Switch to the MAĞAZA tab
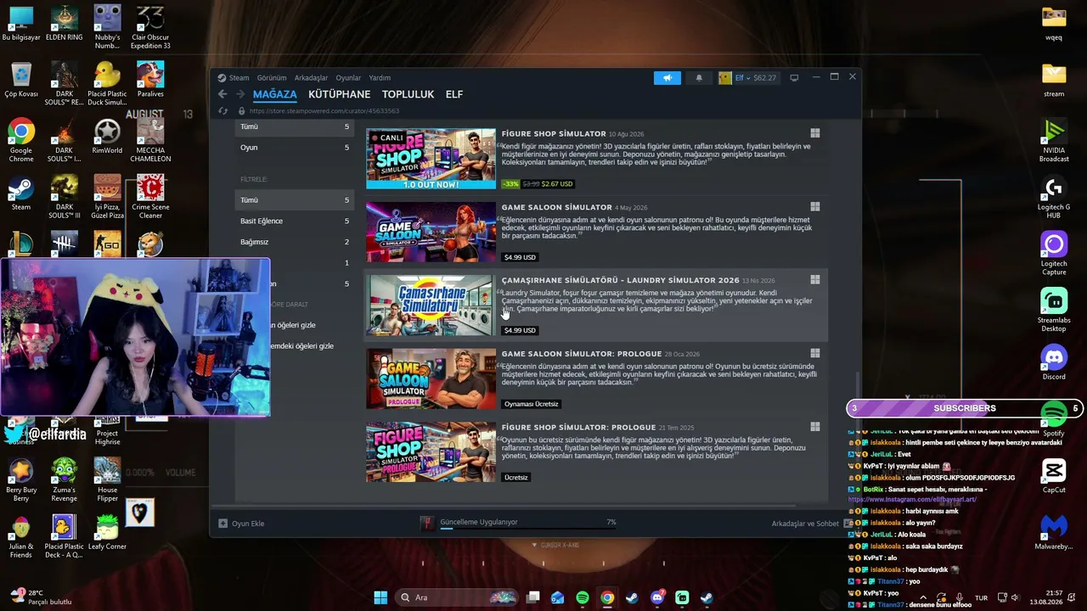This screenshot has height=611, width=1087. coord(275,94)
